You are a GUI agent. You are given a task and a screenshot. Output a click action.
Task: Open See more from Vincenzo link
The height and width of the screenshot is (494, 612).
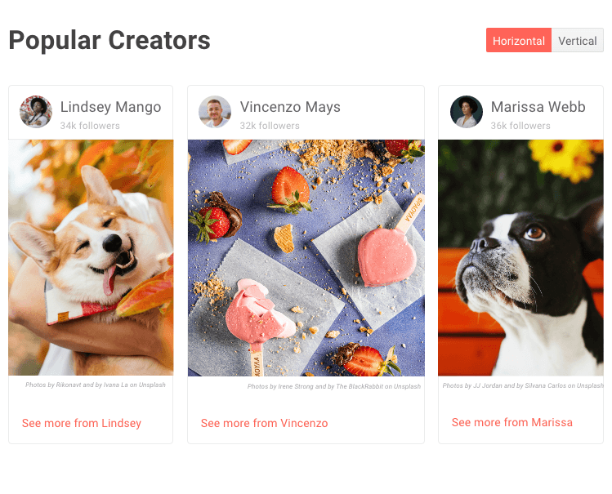(x=264, y=423)
